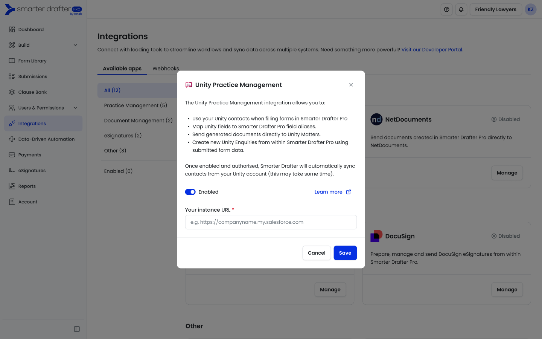Open the help question mark icon
Viewport: 542px width, 339px height.
(446, 9)
